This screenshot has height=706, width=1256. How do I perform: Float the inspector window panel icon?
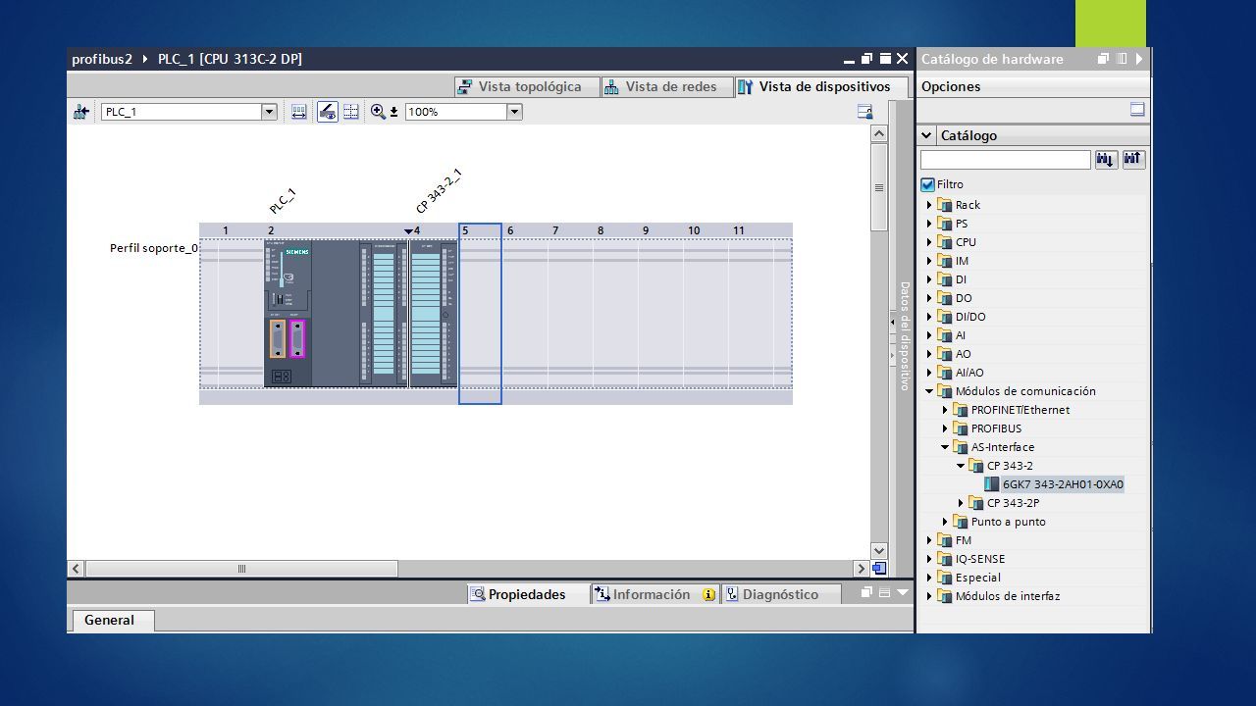866,593
